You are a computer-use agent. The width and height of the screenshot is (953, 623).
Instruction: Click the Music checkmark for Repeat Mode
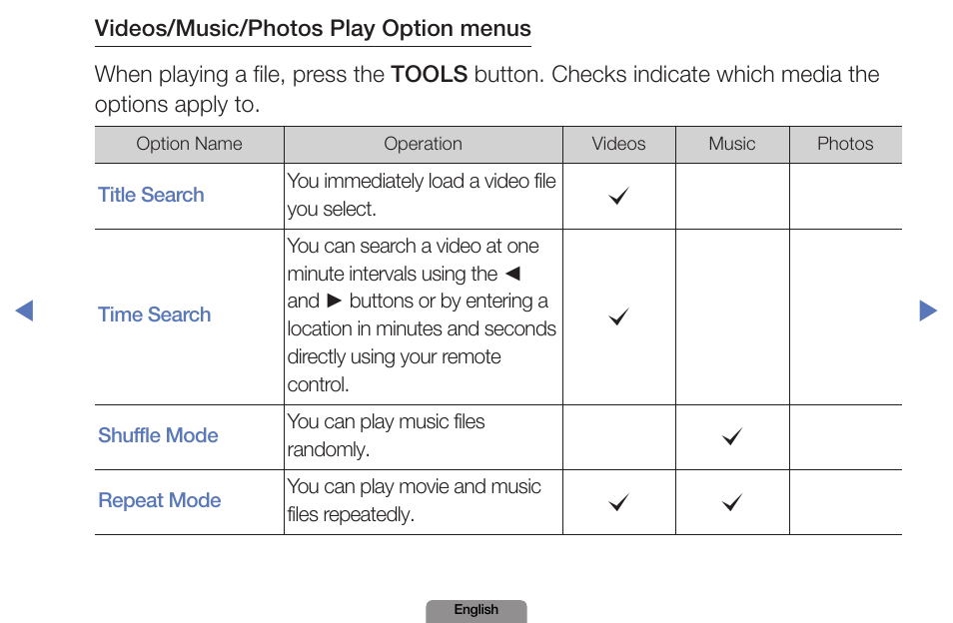click(x=732, y=502)
